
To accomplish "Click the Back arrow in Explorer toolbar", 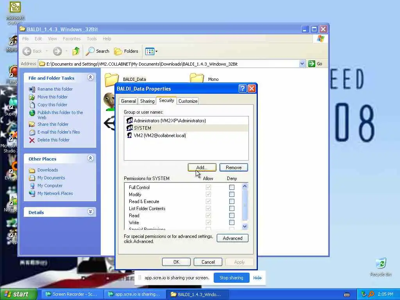I will [27, 51].
